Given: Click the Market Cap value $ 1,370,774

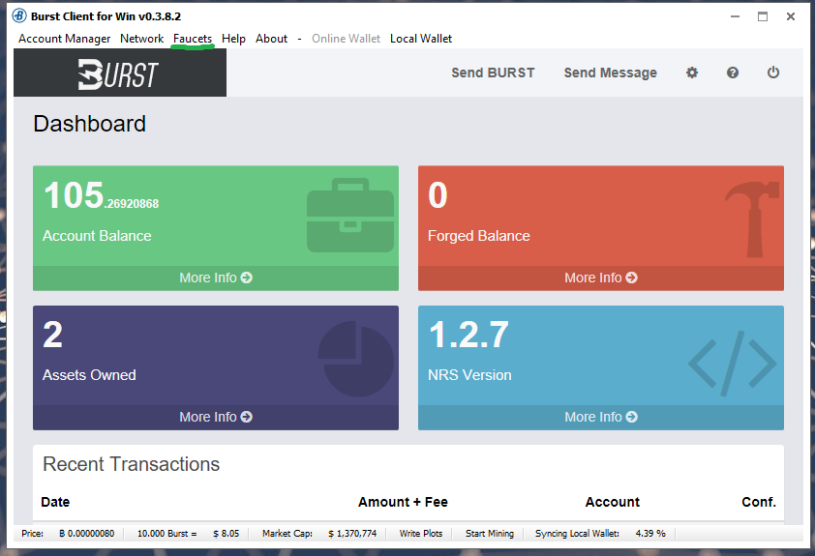Looking at the screenshot, I should pos(352,533).
